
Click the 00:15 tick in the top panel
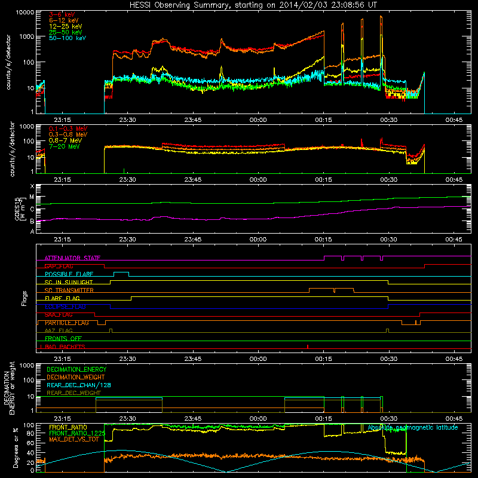(323, 120)
